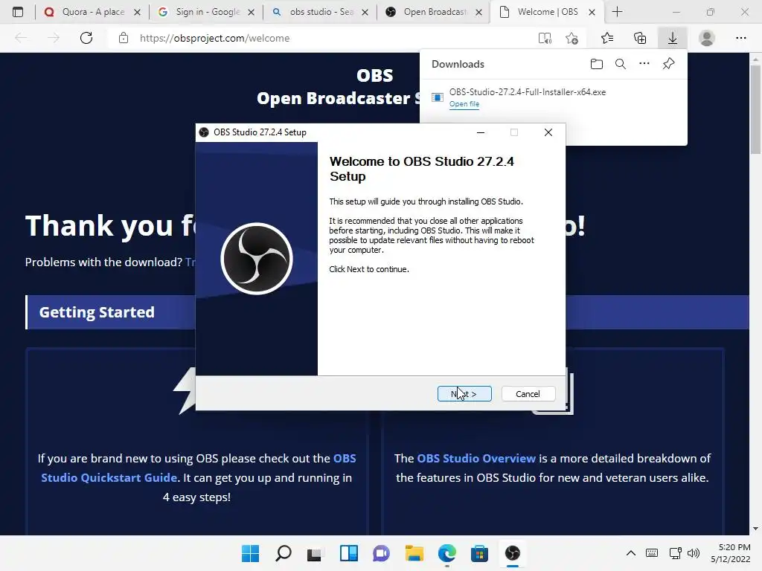This screenshot has height=571, width=762.
Task: Click the Downloads toolbar button in Edge
Action: pos(673,38)
